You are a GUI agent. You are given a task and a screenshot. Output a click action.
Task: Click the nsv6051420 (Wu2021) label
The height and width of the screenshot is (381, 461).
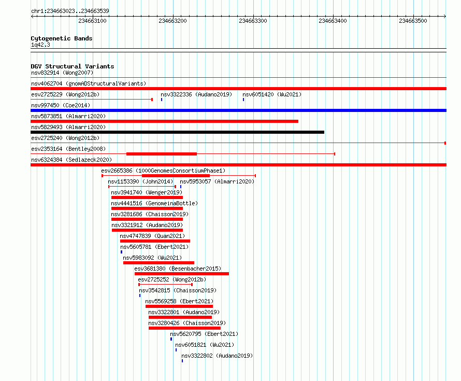pos(272,94)
